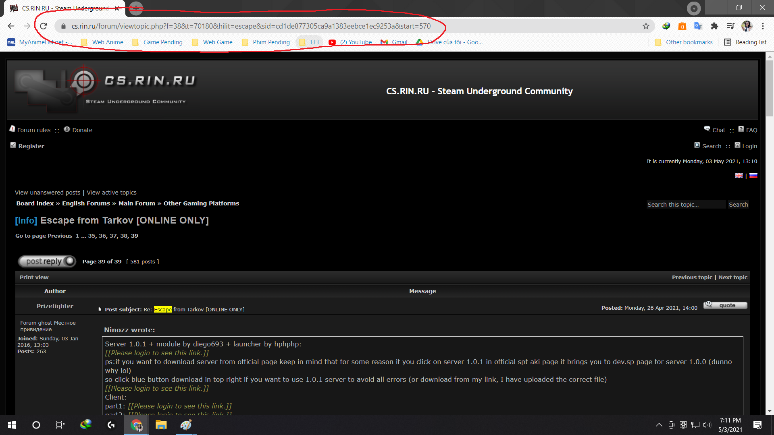The height and width of the screenshot is (435, 774).
Task: Open the Donate link
Action: tap(82, 130)
